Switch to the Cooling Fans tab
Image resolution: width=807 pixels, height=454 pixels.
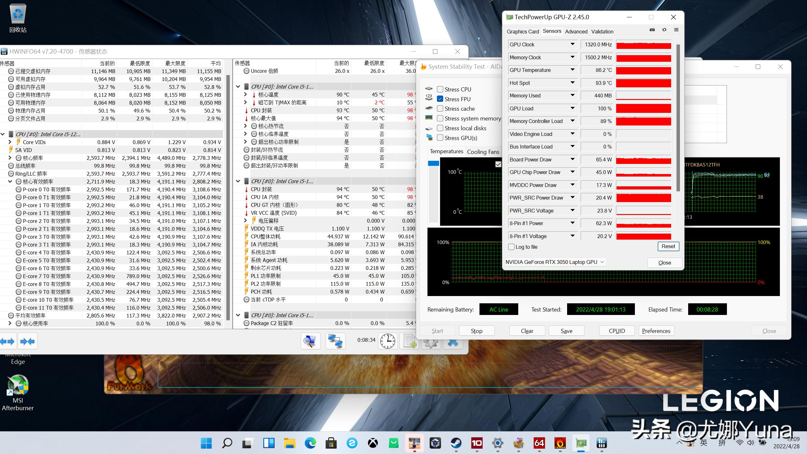coord(483,152)
